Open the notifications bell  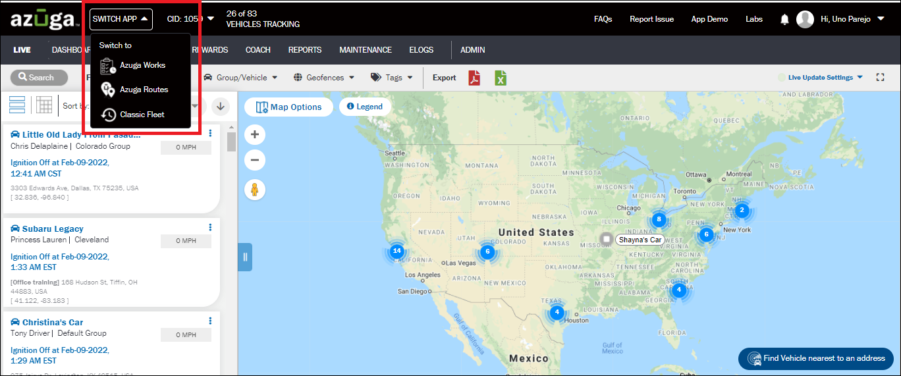784,19
